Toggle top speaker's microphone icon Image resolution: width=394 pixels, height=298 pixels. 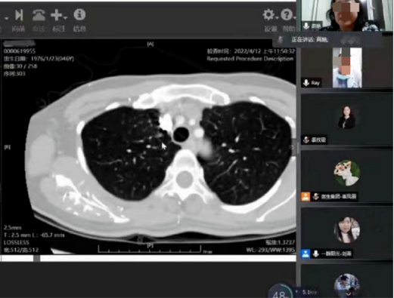tap(306, 26)
